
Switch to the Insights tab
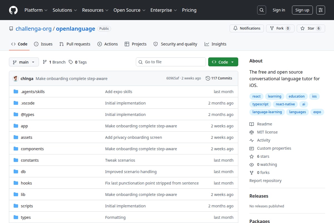[x=215, y=44]
